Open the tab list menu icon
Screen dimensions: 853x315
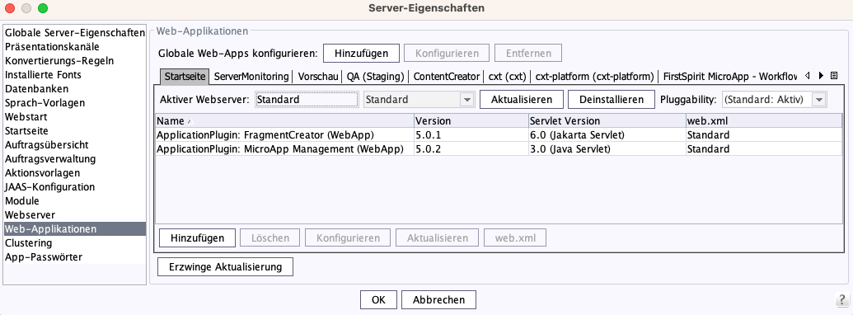point(833,76)
